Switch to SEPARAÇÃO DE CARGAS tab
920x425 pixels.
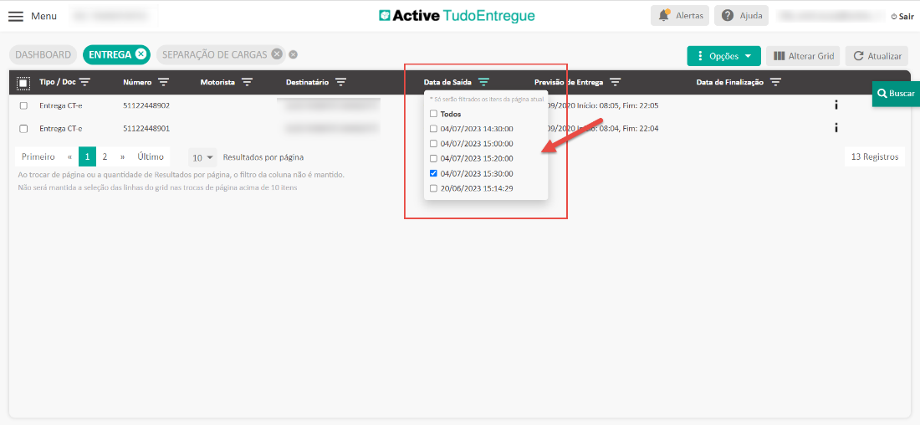coord(214,54)
